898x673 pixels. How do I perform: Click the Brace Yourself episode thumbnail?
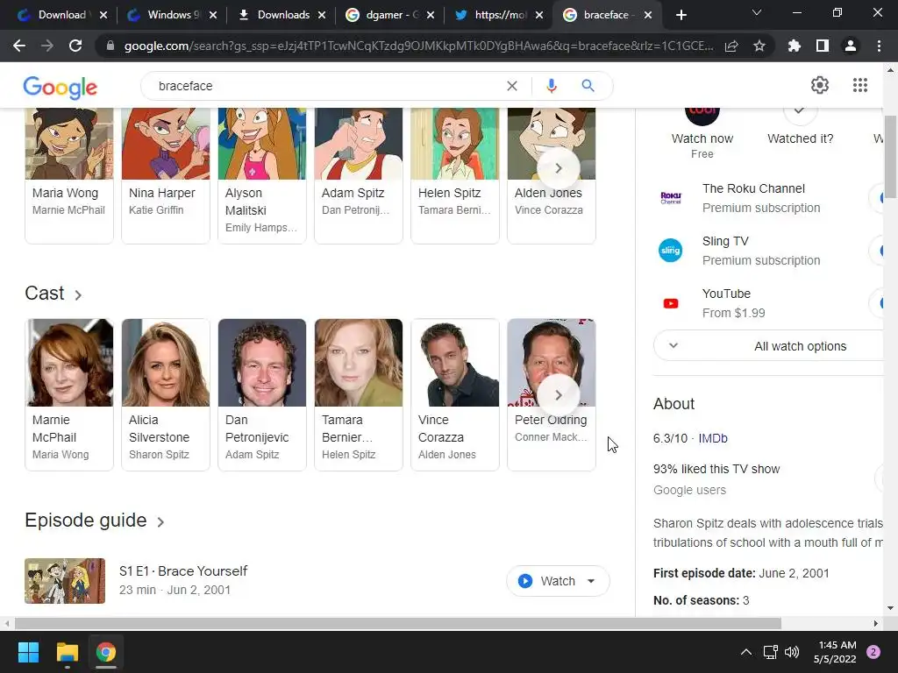(x=65, y=581)
